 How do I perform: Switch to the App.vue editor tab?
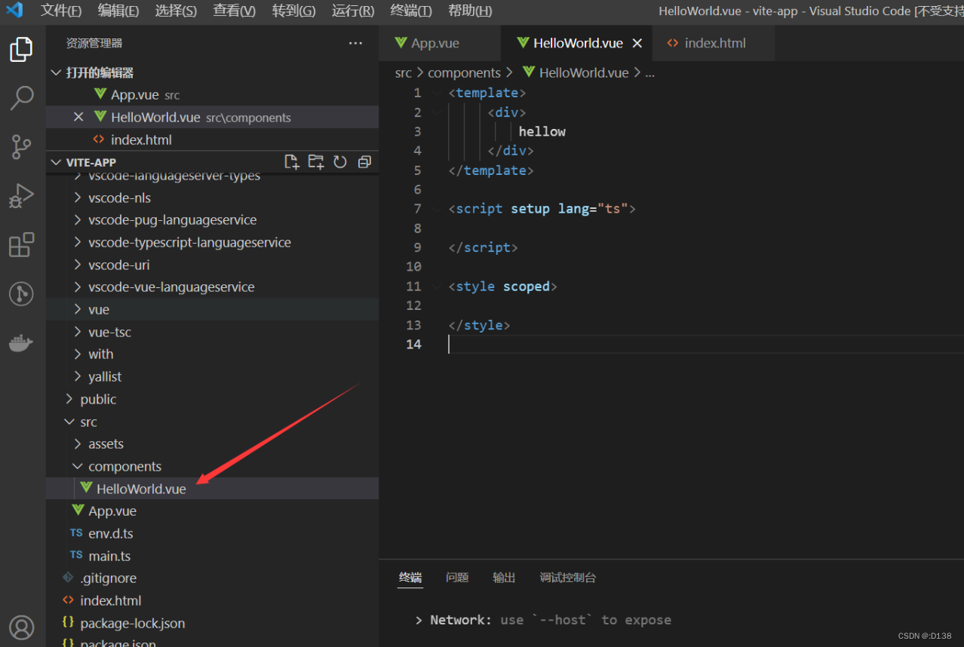pyautogui.click(x=440, y=44)
